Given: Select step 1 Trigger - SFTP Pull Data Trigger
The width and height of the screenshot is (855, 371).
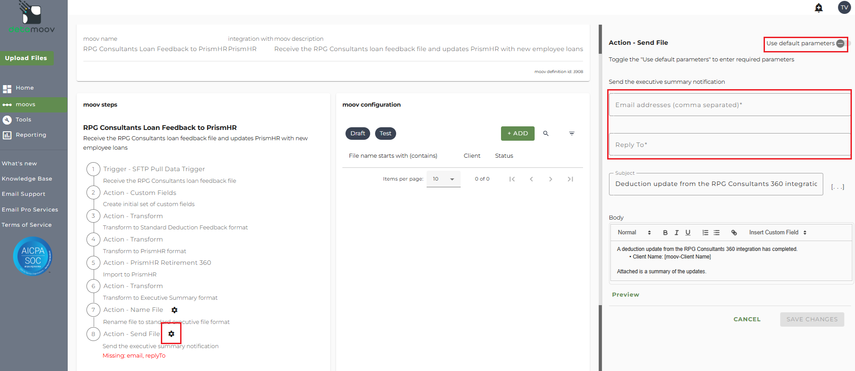Looking at the screenshot, I should coord(154,169).
